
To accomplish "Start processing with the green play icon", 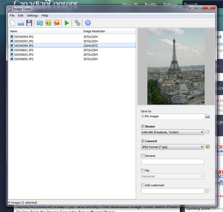I will pyautogui.click(x=67, y=23).
